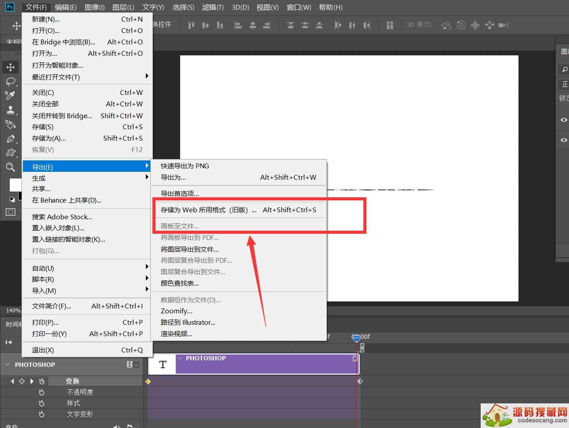Align left edges in options bar
Viewport: 569px width, 428px height.
238,25
